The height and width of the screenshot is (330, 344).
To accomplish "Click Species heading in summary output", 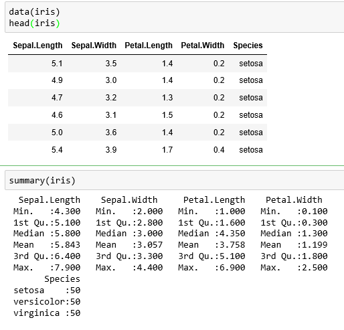I will click(x=62, y=279).
